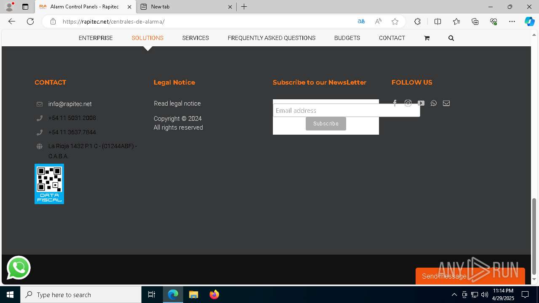Open the Facebook follow icon
539x303 pixels.
395,103
